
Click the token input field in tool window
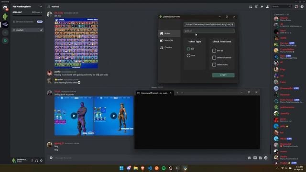[x=209, y=24]
